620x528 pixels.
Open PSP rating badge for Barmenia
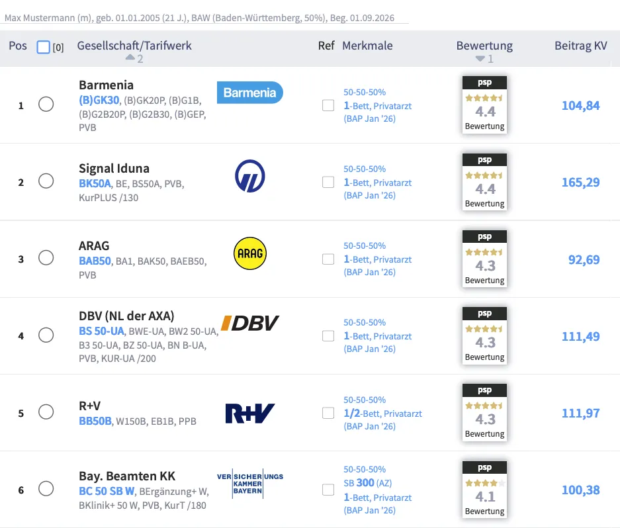pos(484,105)
